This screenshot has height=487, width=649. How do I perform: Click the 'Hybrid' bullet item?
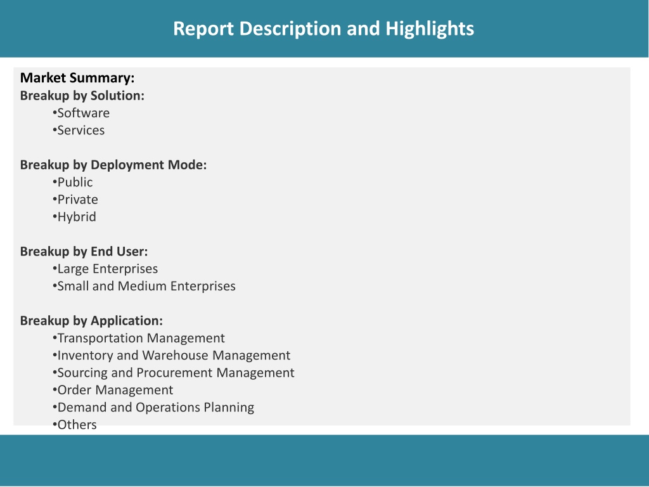(75, 217)
